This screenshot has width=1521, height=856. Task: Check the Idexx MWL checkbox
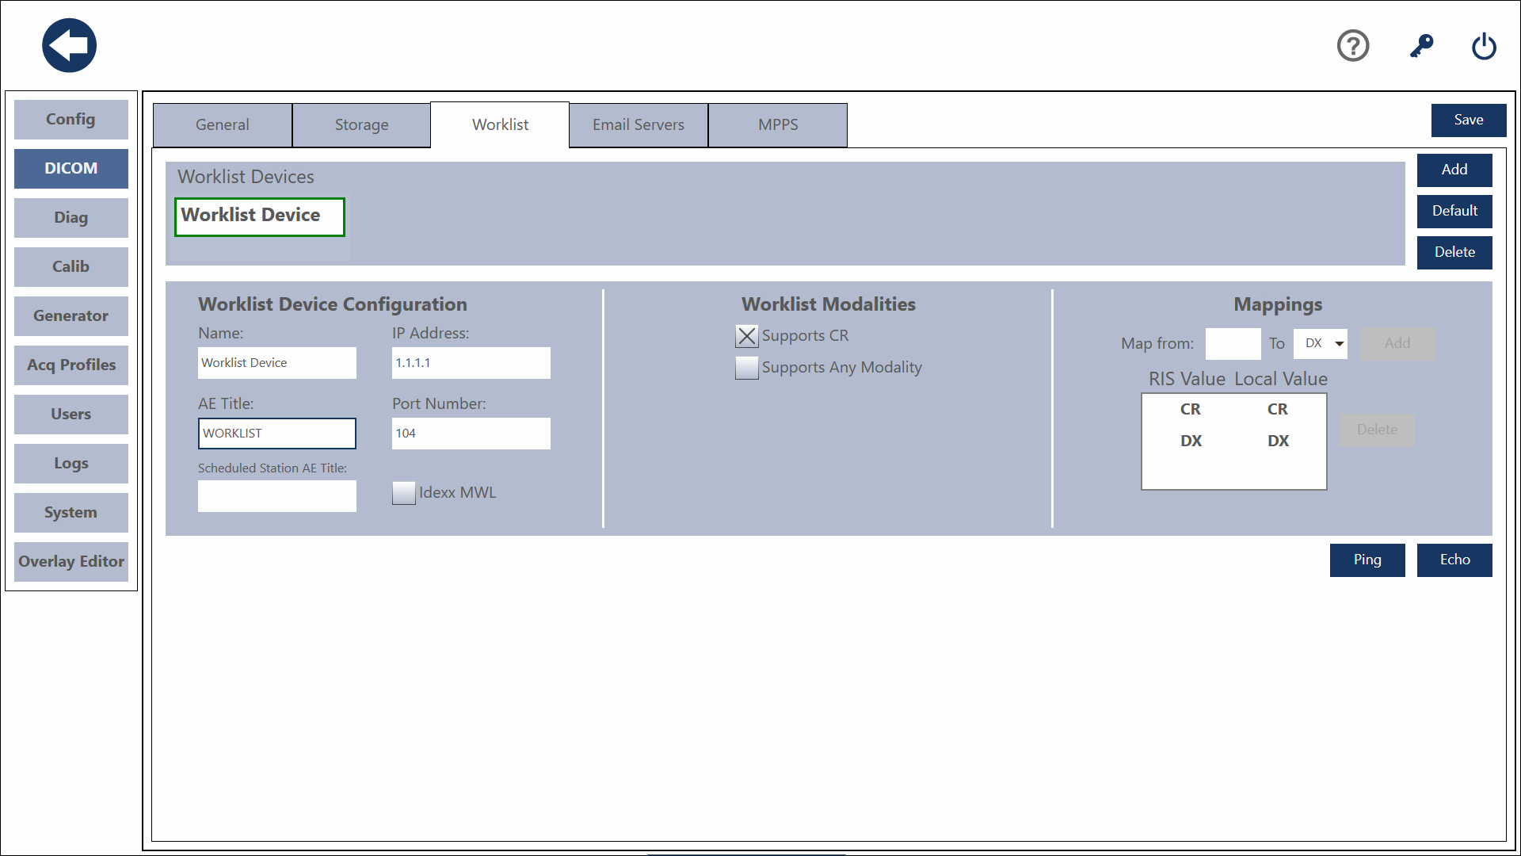coord(404,493)
